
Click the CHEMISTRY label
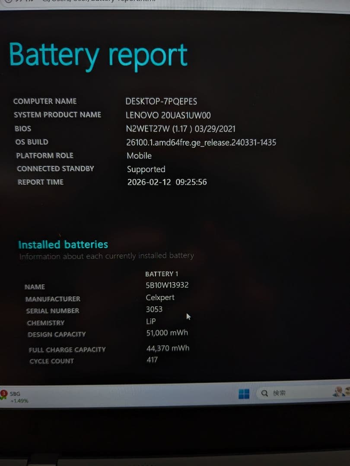[x=45, y=323]
